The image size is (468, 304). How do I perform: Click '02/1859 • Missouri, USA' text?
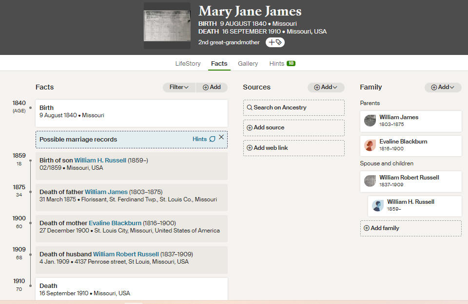point(71,168)
